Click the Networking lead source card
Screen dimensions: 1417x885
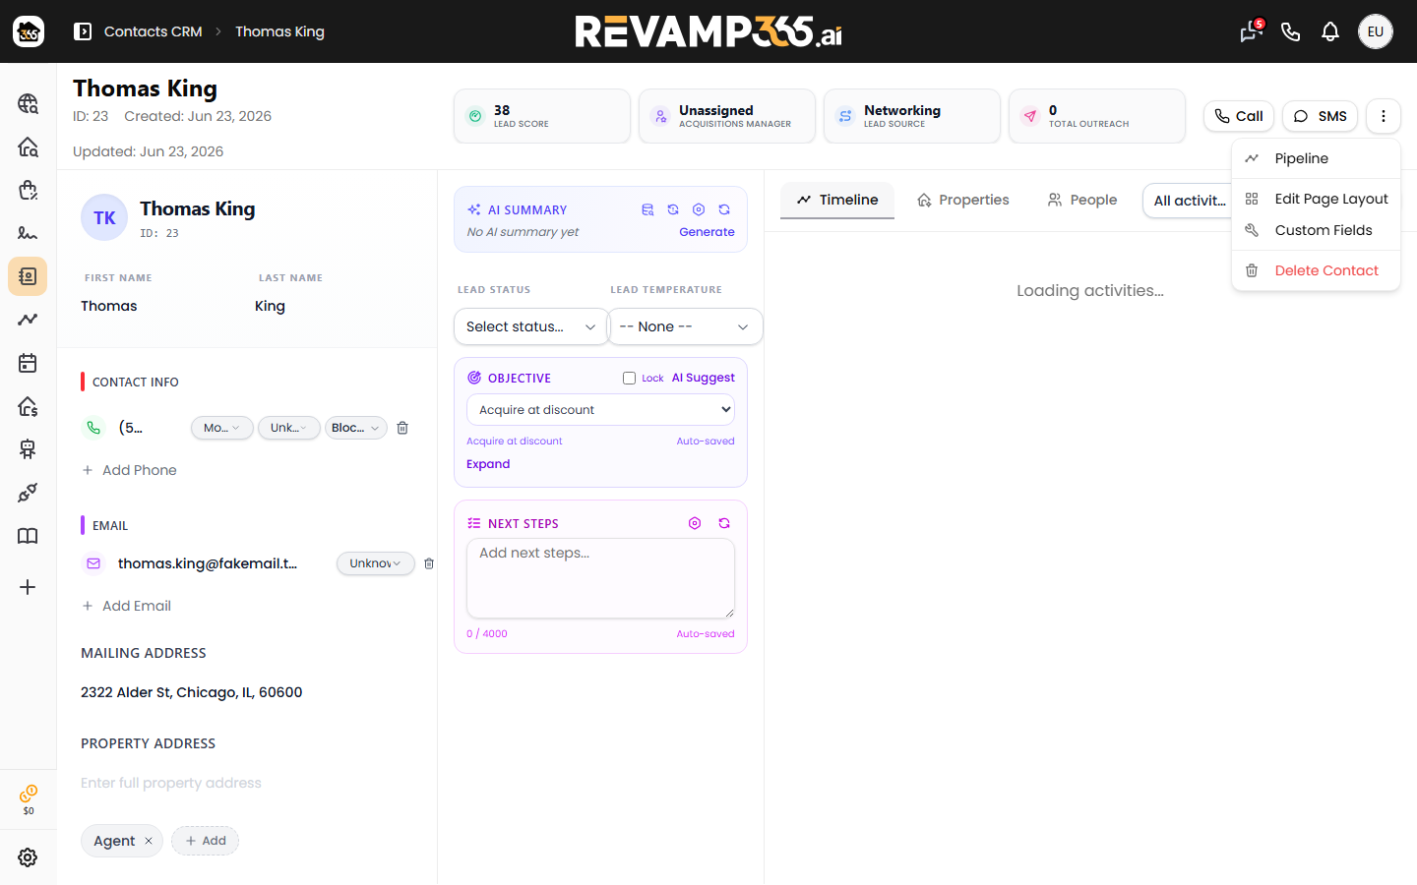(912, 116)
